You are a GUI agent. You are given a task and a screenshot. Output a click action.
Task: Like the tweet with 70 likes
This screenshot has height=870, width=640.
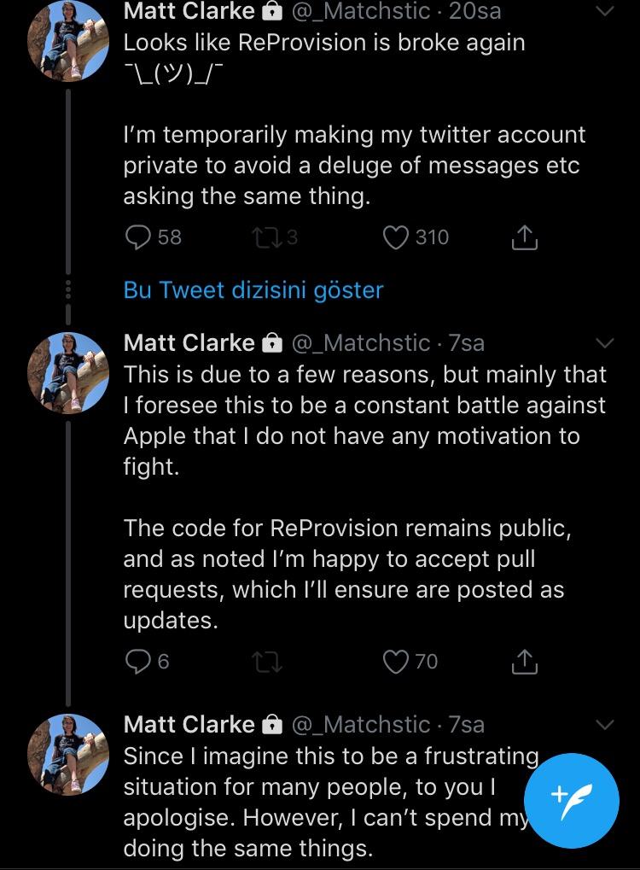pyautogui.click(x=396, y=661)
